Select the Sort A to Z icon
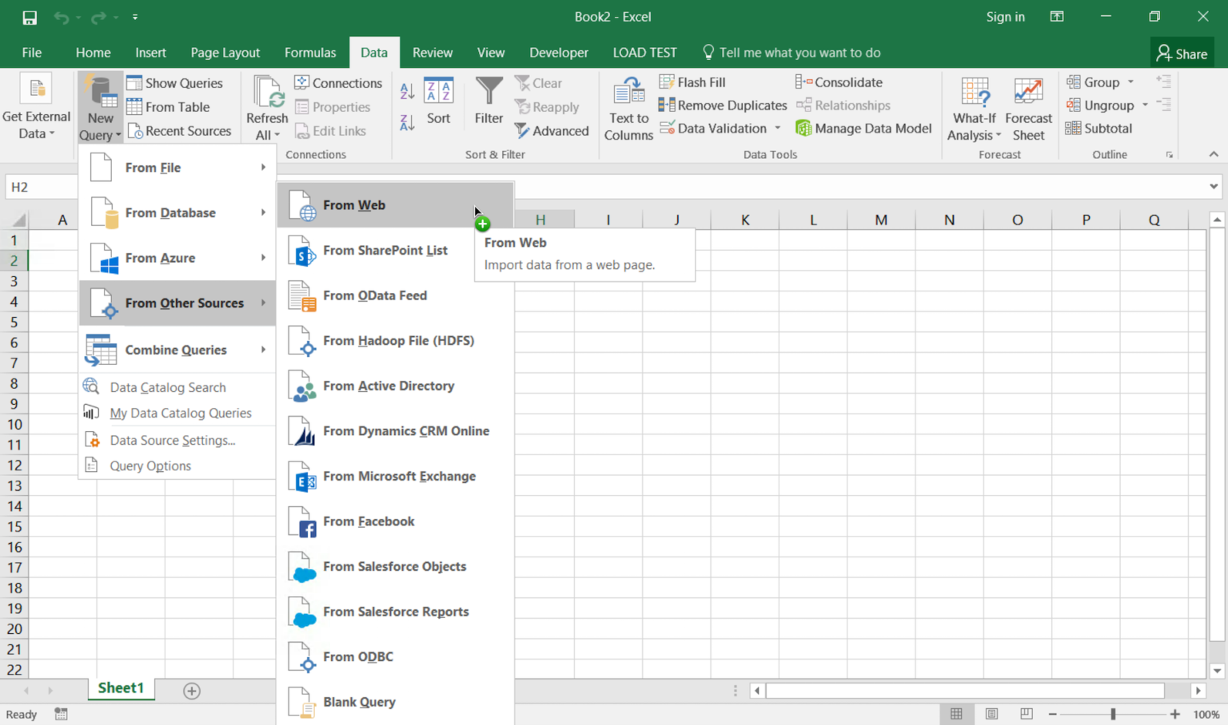This screenshot has width=1228, height=725. tap(406, 90)
